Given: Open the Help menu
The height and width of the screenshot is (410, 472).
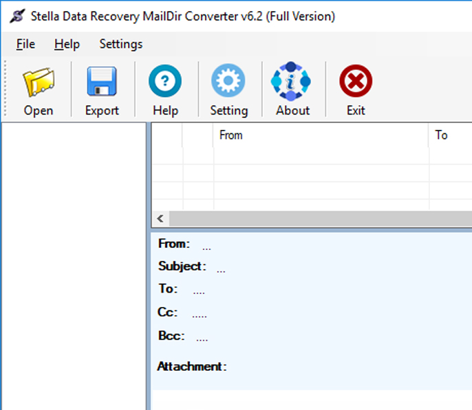Looking at the screenshot, I should (67, 44).
